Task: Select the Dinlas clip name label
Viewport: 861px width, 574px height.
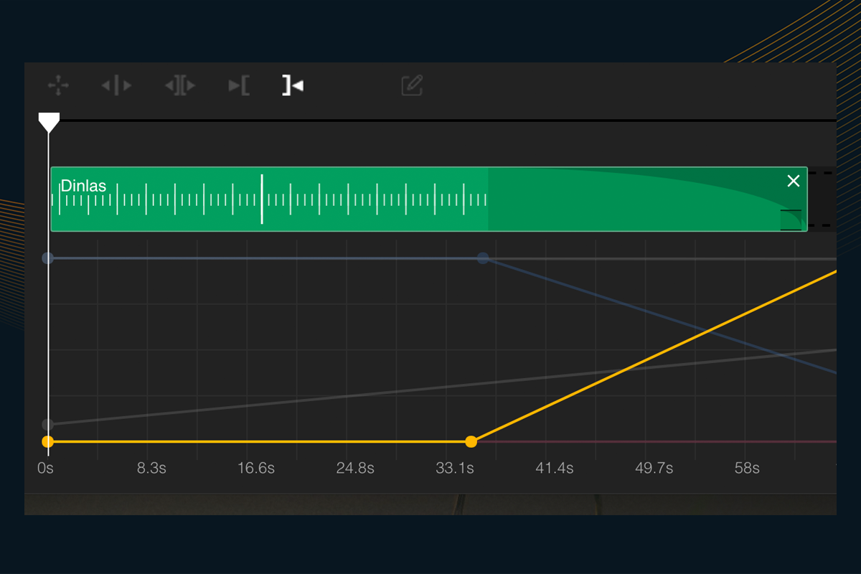Action: coord(83,186)
